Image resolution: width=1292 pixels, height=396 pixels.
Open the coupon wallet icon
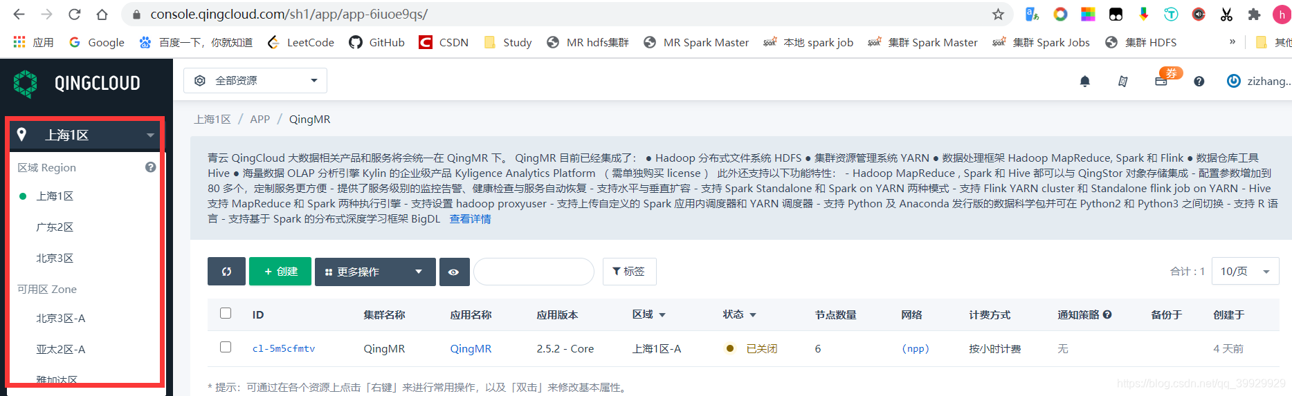(1162, 80)
